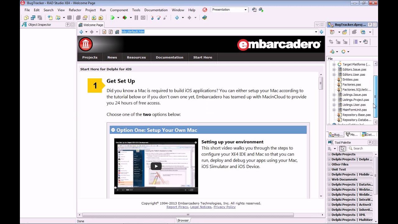The height and width of the screenshot is (224, 398).
Task: Click the Project Manager vertical scrollbar thumb
Action: [x=375, y=96]
